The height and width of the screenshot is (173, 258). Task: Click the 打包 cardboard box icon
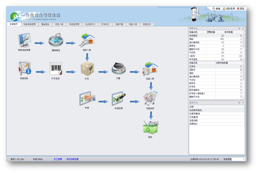point(87,69)
